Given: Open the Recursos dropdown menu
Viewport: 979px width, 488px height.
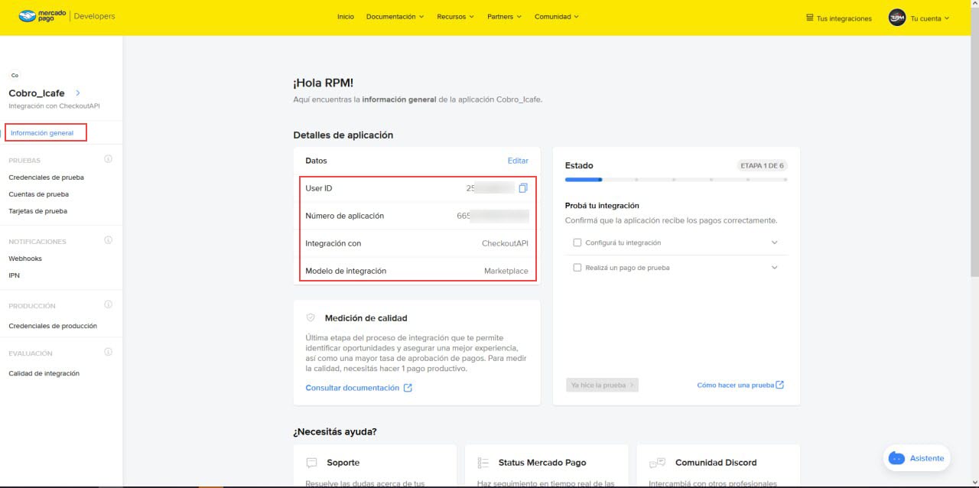Looking at the screenshot, I should (455, 17).
